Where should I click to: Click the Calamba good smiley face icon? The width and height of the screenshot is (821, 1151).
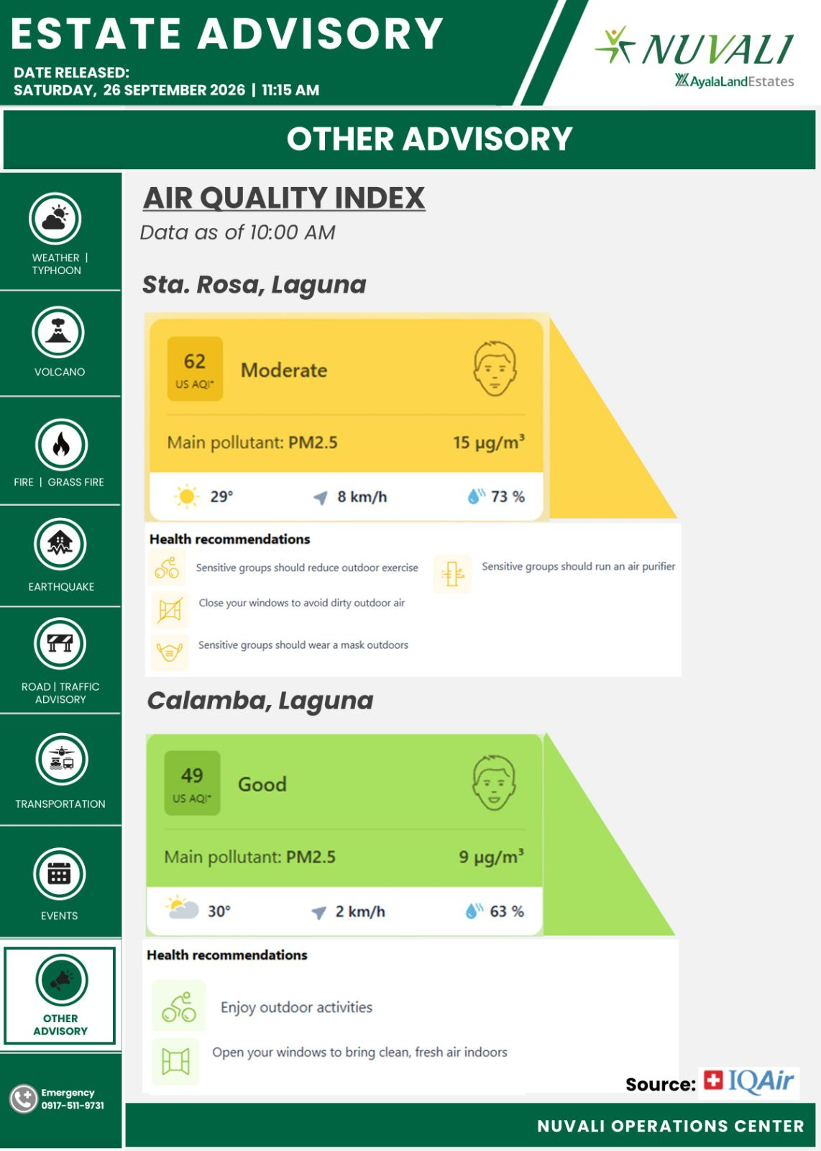pos(494,783)
